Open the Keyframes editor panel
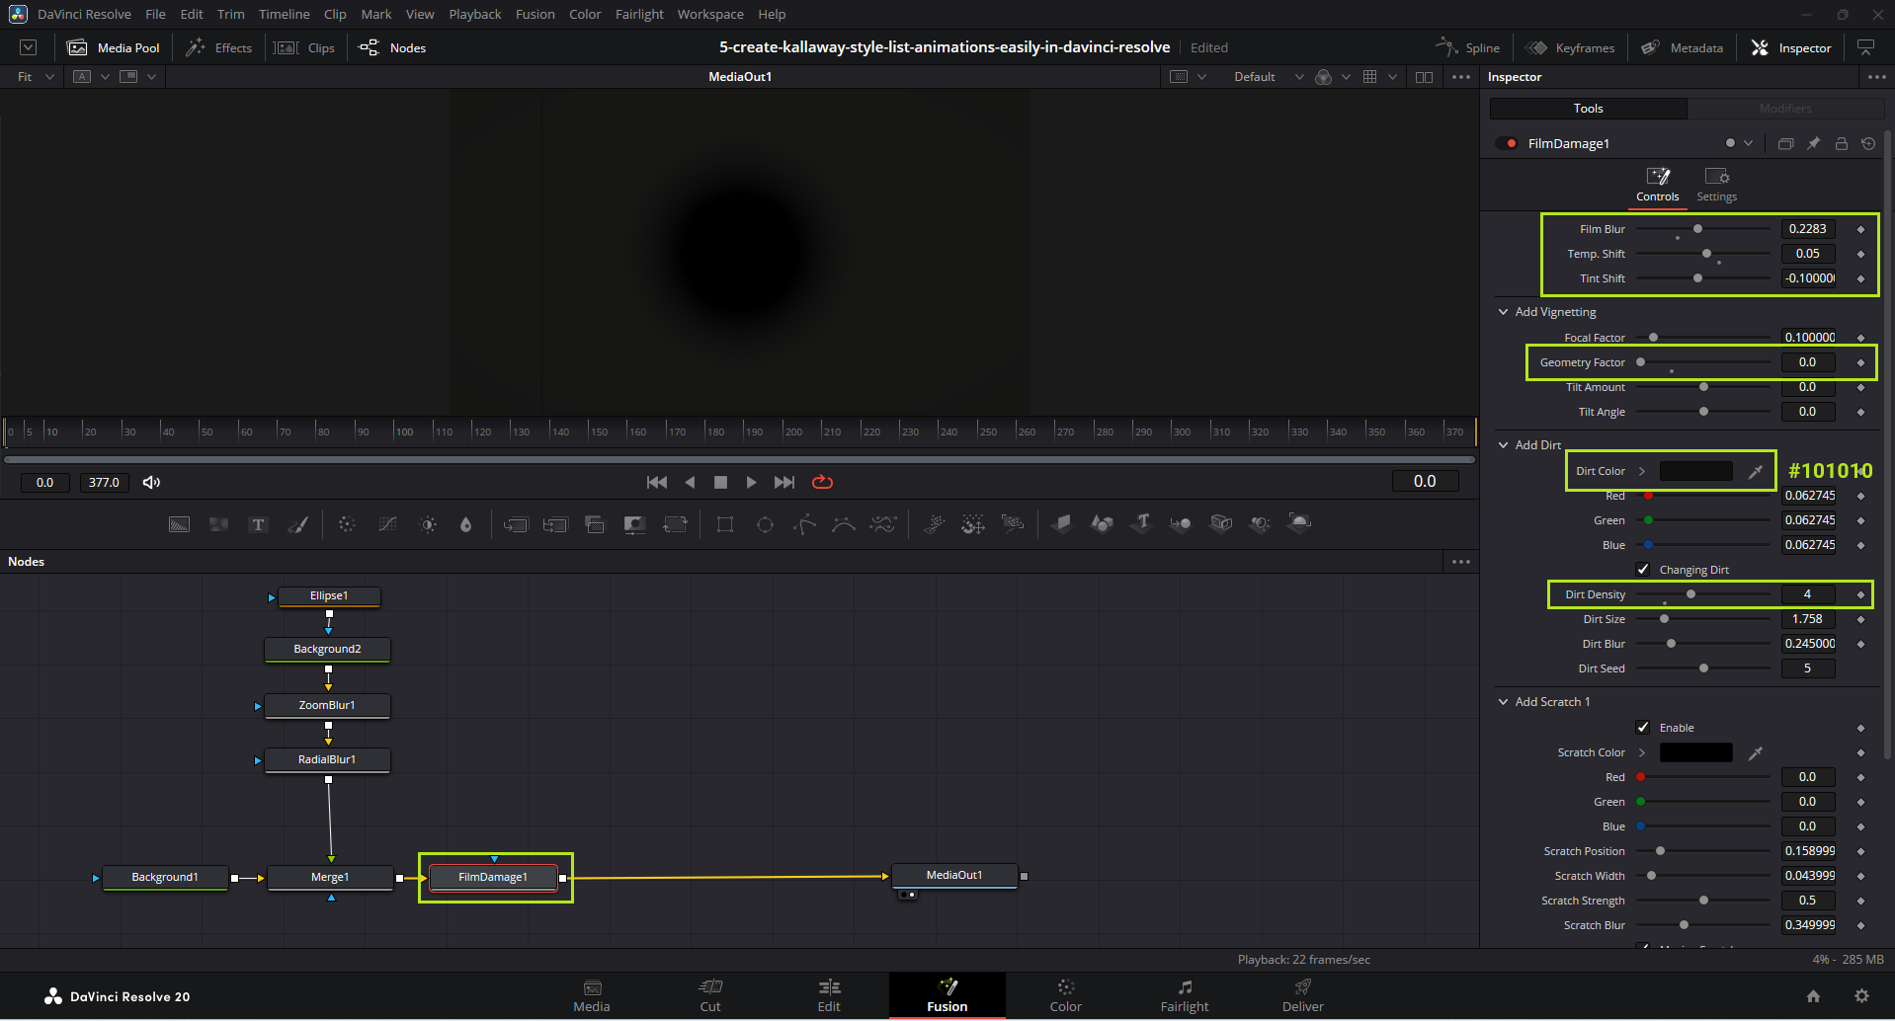Viewport: 1895px width, 1021px height. 1570,47
